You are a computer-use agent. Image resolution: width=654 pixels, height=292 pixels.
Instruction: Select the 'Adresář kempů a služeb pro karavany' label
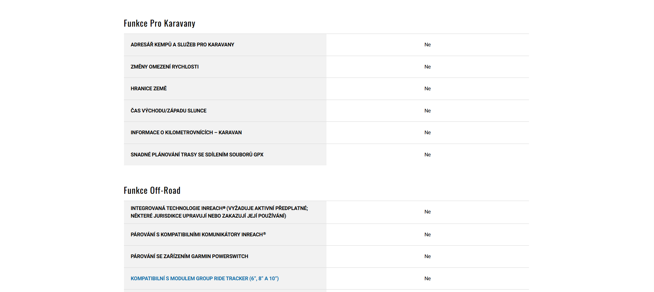tap(182, 45)
